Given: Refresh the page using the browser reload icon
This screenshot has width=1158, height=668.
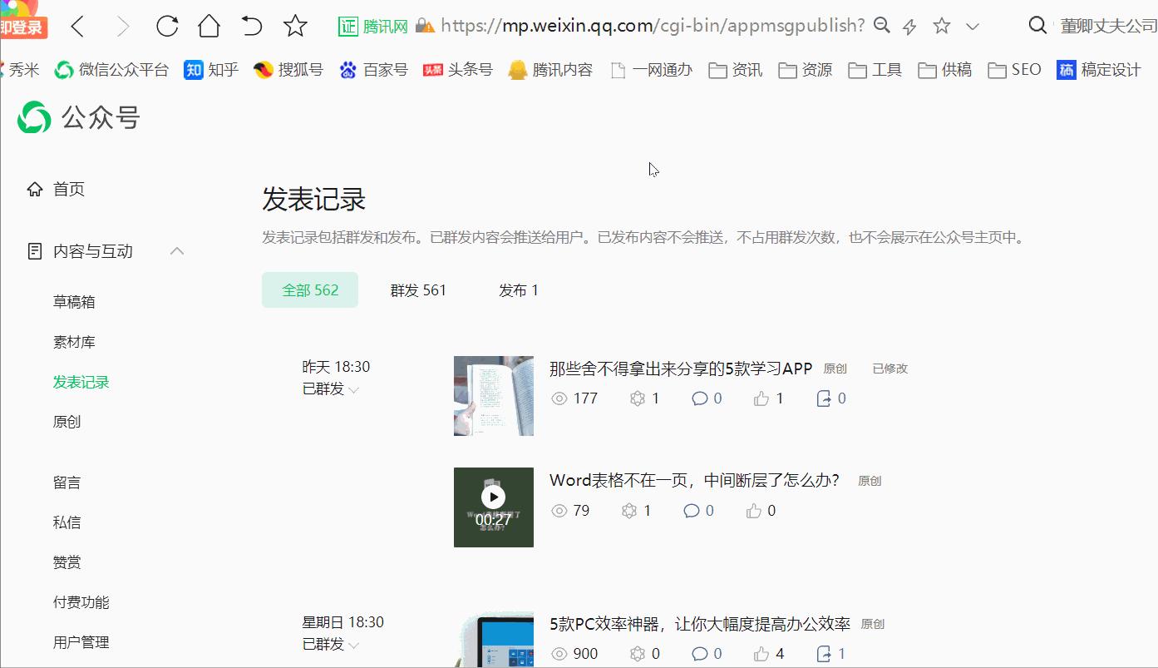Looking at the screenshot, I should [166, 26].
